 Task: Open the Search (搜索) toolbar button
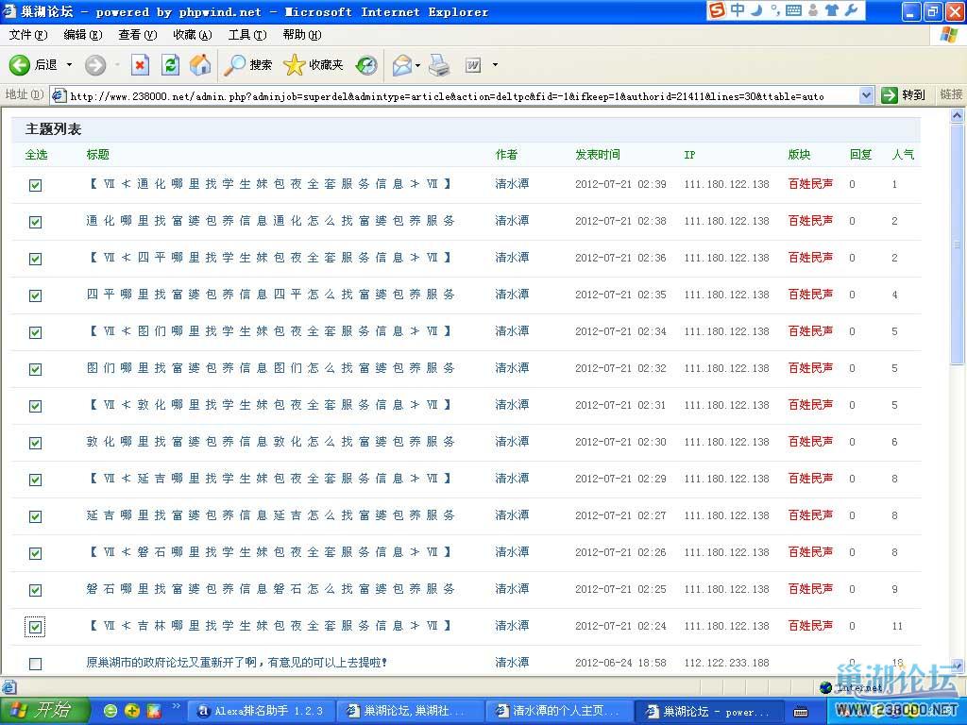coord(248,65)
